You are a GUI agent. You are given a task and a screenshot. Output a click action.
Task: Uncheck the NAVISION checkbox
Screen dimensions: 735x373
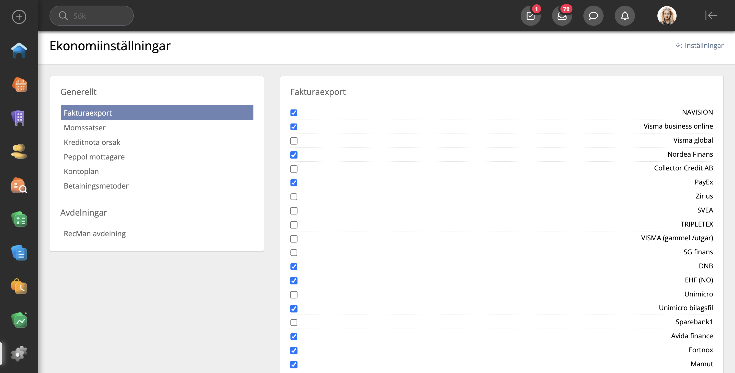tap(293, 113)
